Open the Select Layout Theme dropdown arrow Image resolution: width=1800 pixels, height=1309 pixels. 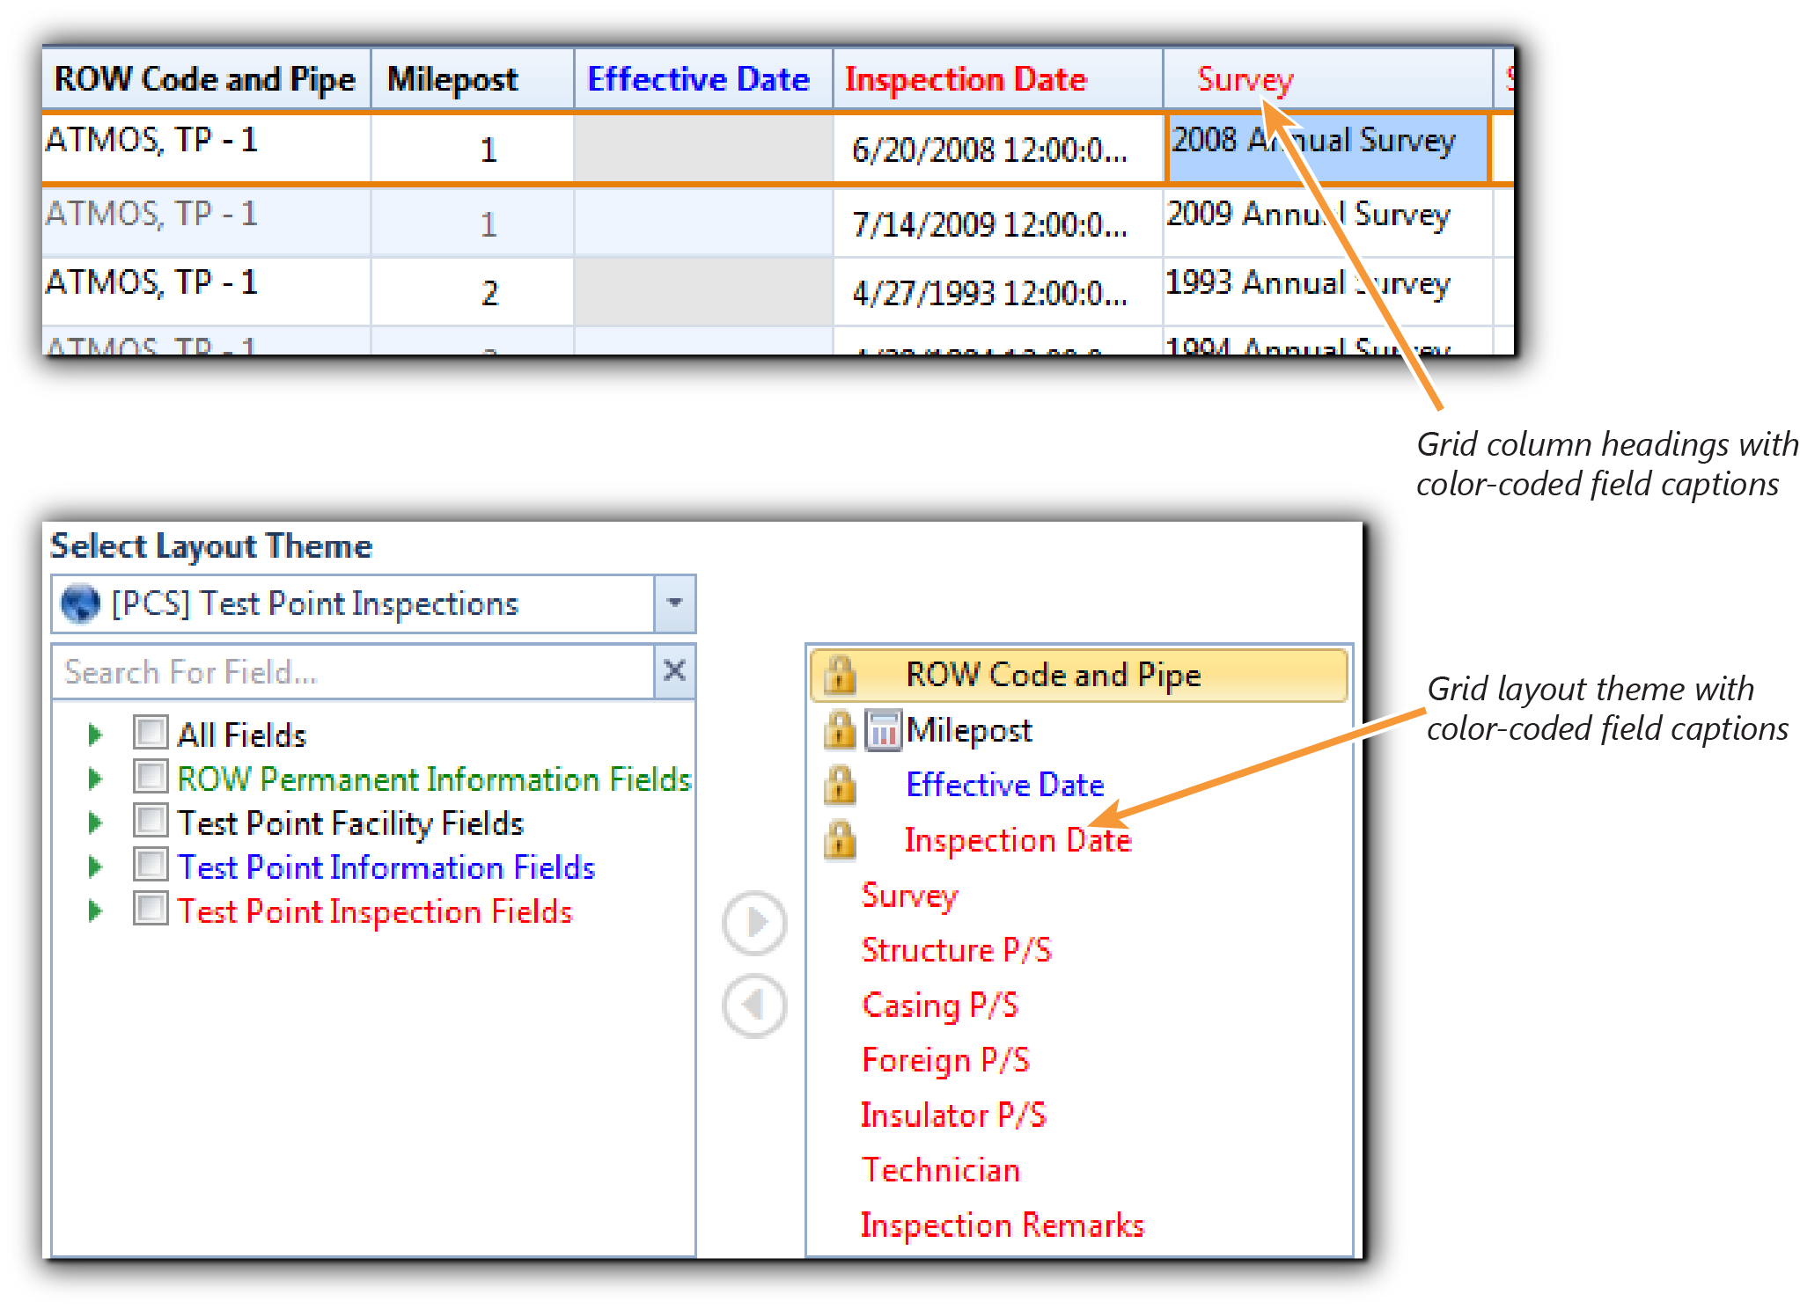click(x=675, y=603)
